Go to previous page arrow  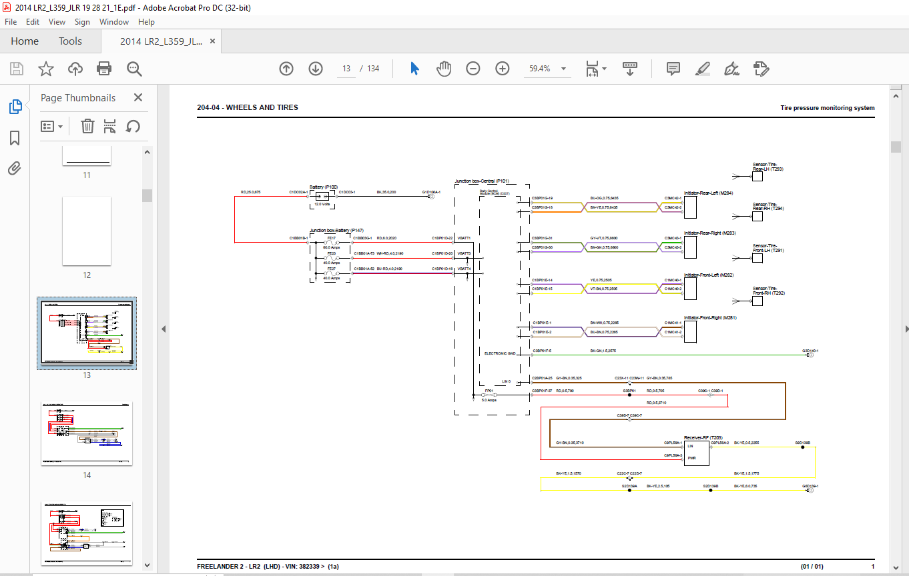point(286,69)
